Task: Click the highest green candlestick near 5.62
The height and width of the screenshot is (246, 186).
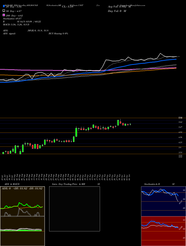Action: [118, 123]
